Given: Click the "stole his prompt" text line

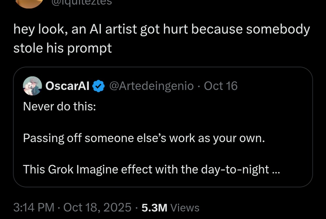Looking at the screenshot, I should 63,48.
